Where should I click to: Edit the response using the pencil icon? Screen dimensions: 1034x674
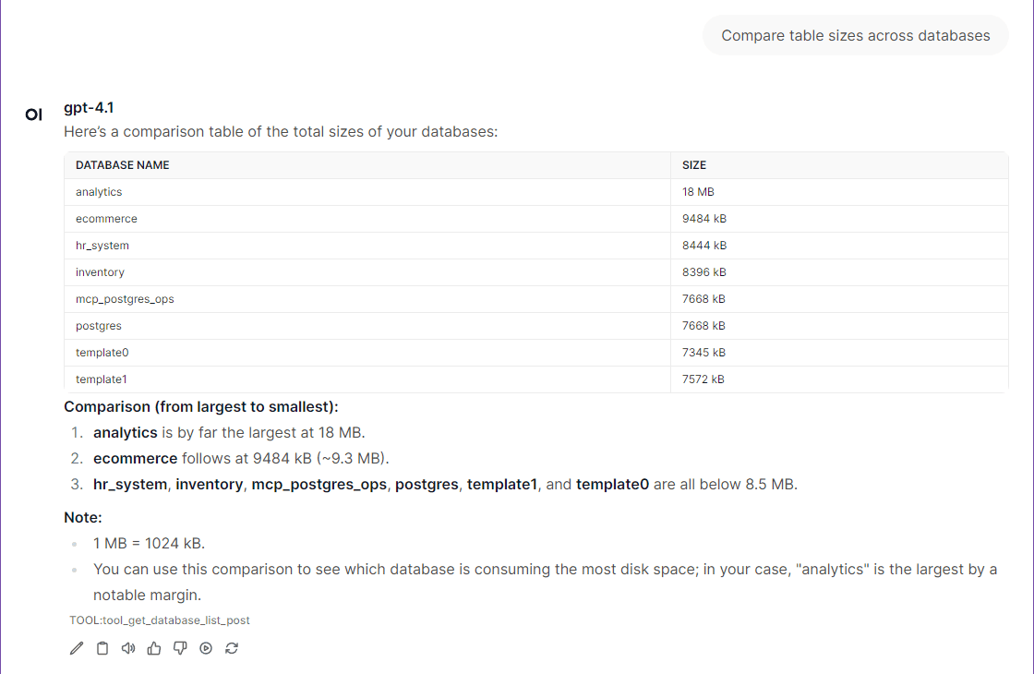pyautogui.click(x=76, y=648)
